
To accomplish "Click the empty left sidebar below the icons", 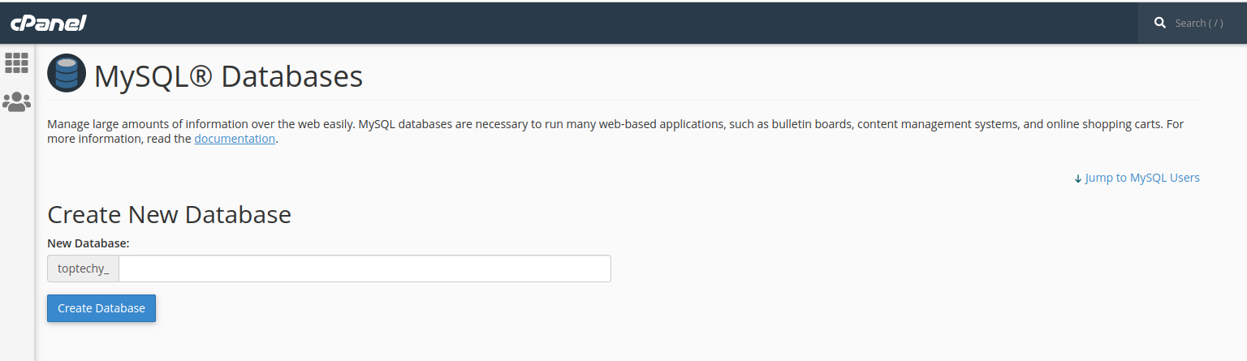I will (16, 243).
